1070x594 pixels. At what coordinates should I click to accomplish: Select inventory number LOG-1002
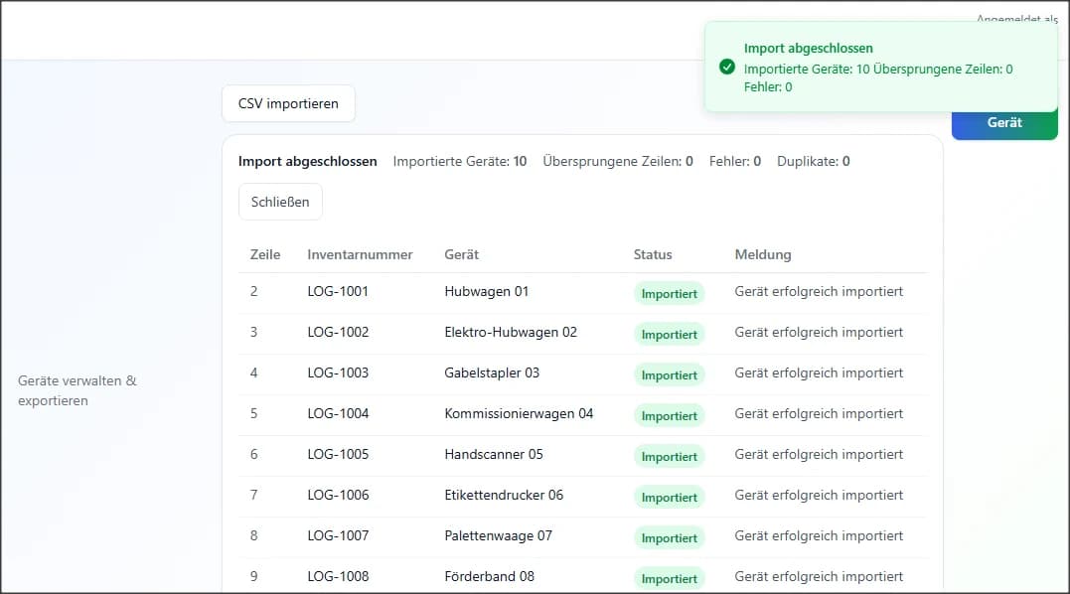338,333
